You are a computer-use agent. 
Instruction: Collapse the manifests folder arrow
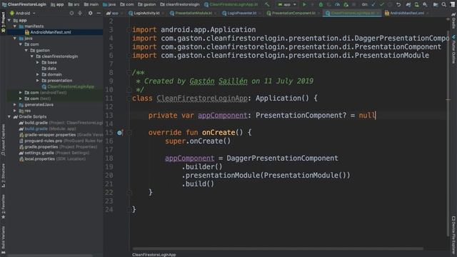coord(15,26)
